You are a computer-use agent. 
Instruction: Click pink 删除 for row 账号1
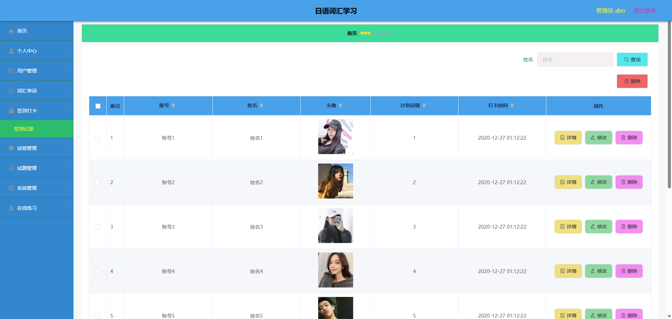point(629,138)
